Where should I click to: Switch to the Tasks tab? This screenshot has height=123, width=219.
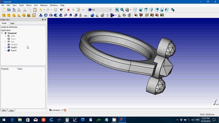pos(12,23)
